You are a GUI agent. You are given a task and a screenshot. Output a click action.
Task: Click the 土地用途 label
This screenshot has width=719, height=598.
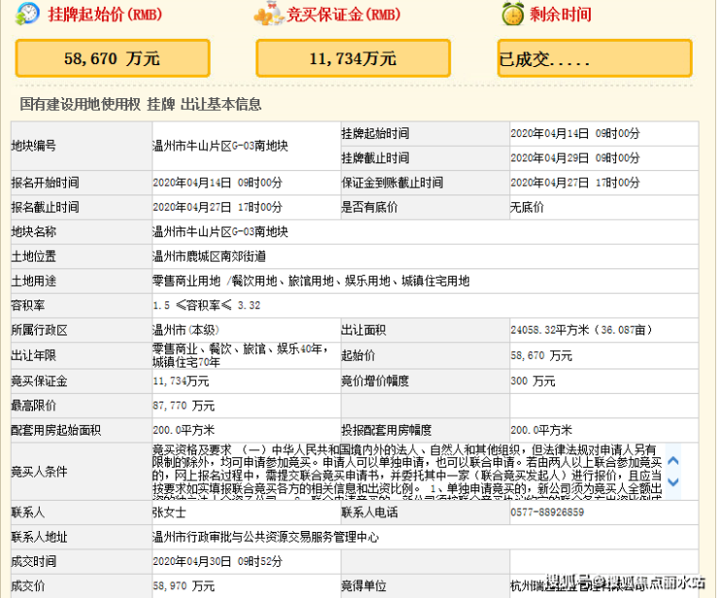pyautogui.click(x=33, y=281)
